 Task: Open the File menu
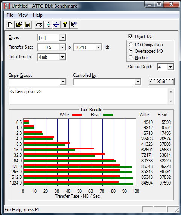(10, 15)
